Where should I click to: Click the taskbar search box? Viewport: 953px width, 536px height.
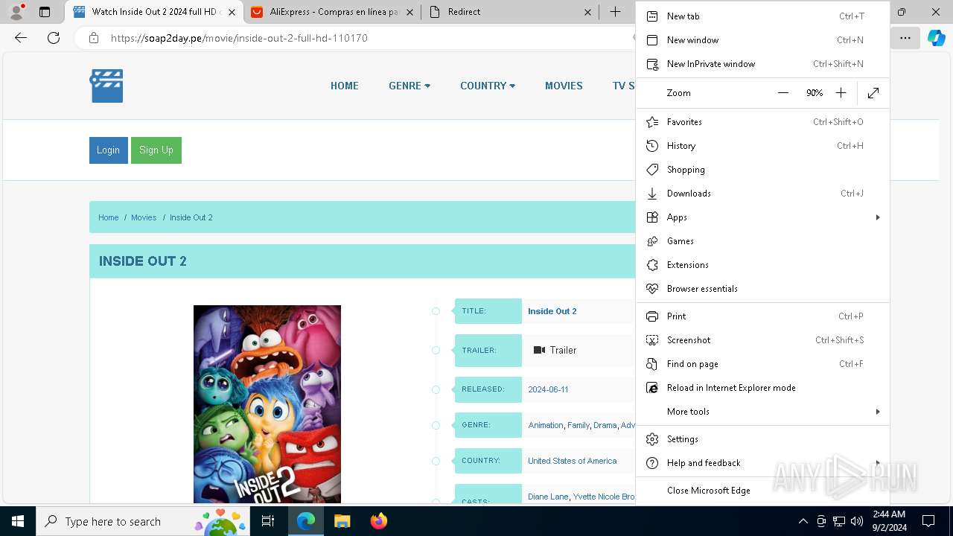coord(143,521)
